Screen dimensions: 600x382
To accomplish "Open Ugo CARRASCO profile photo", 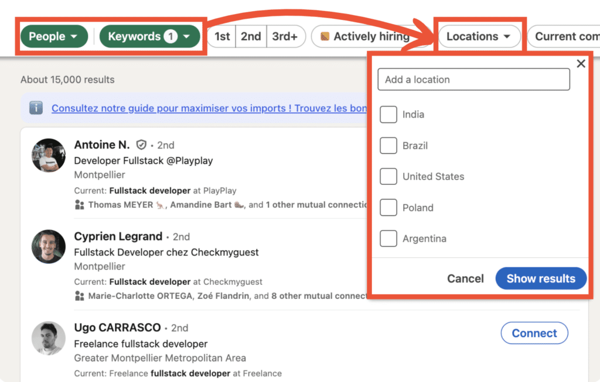I will 48,338.
